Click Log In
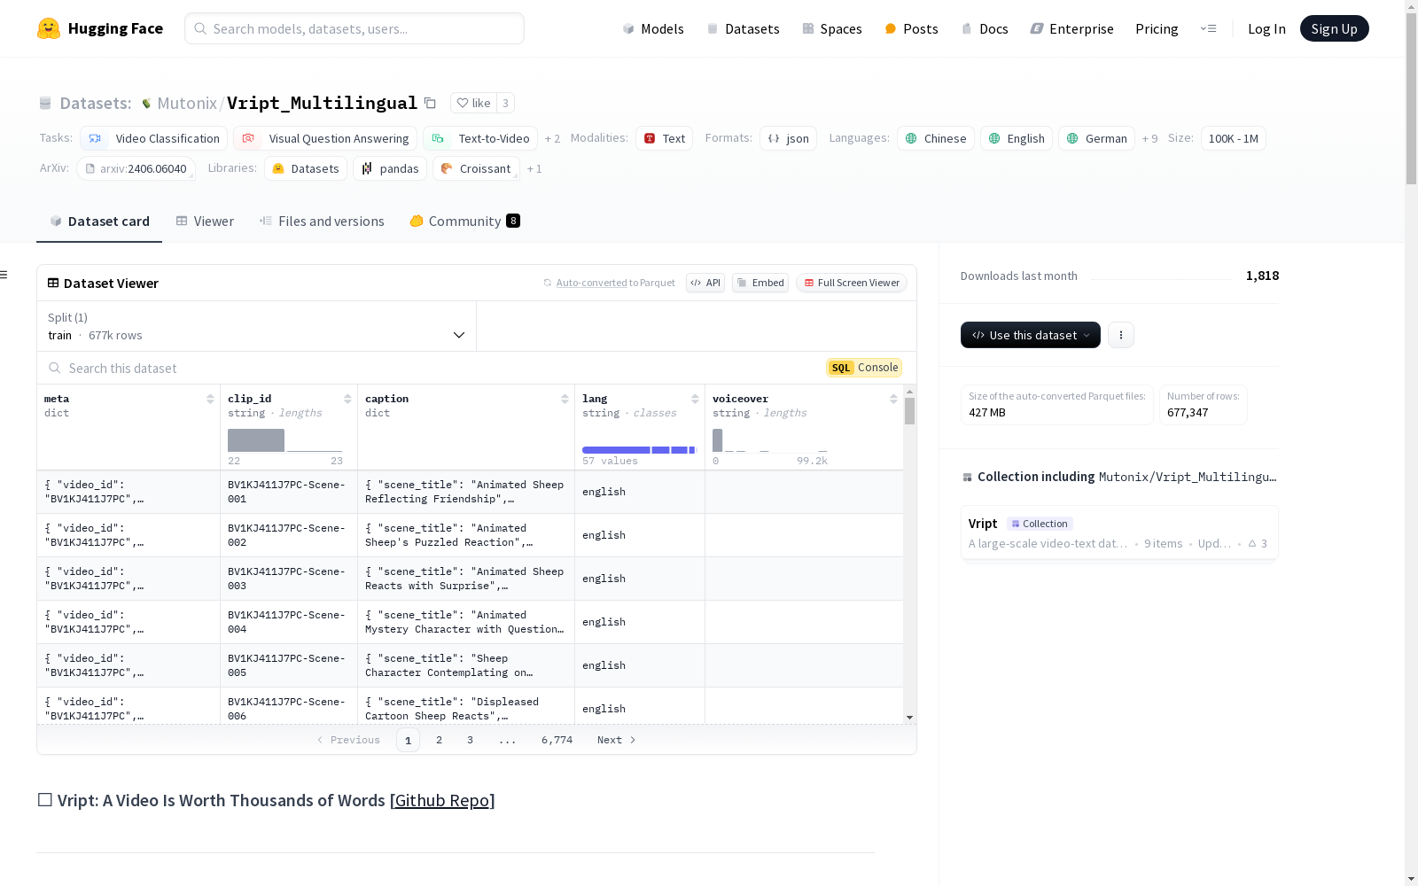 [x=1266, y=28]
